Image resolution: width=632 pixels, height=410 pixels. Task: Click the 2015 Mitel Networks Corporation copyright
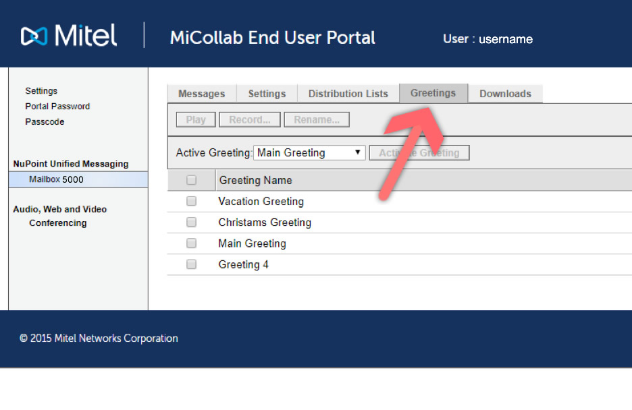tap(99, 339)
